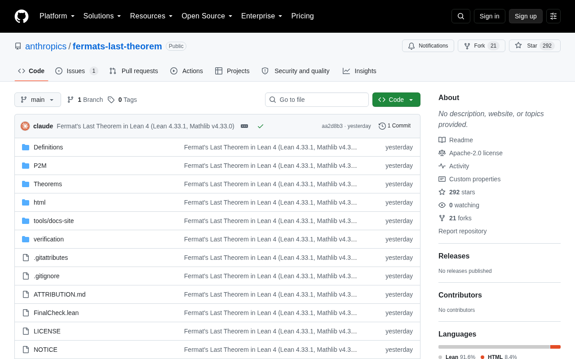This screenshot has width=575, height=359.
Task: Click the Theorems folder icon
Action: (26, 184)
